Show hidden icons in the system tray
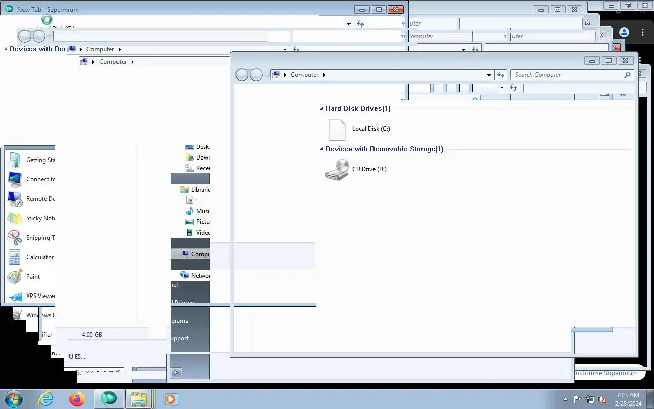This screenshot has height=409, width=654. tap(565, 399)
